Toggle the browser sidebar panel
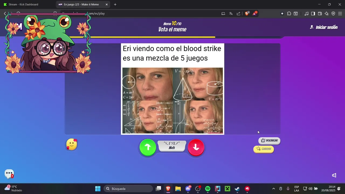Viewport: 345px width, 194px height. point(313,13)
